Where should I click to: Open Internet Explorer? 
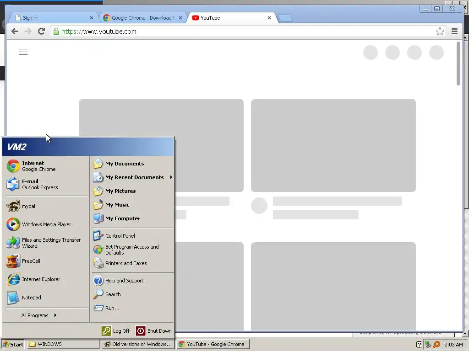46,279
